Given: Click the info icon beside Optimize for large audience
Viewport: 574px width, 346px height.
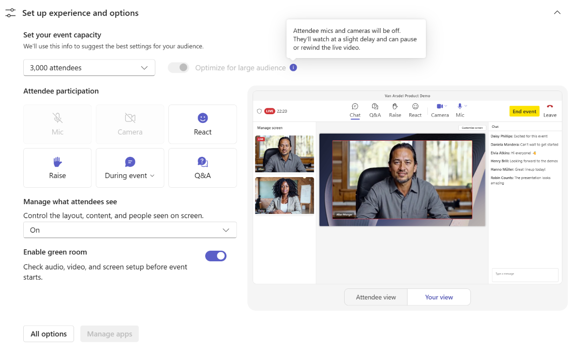Looking at the screenshot, I should click(x=293, y=68).
